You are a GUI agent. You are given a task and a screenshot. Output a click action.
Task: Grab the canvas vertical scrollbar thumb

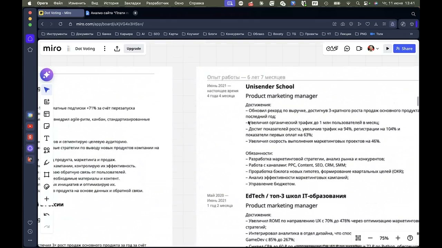coord(418,101)
